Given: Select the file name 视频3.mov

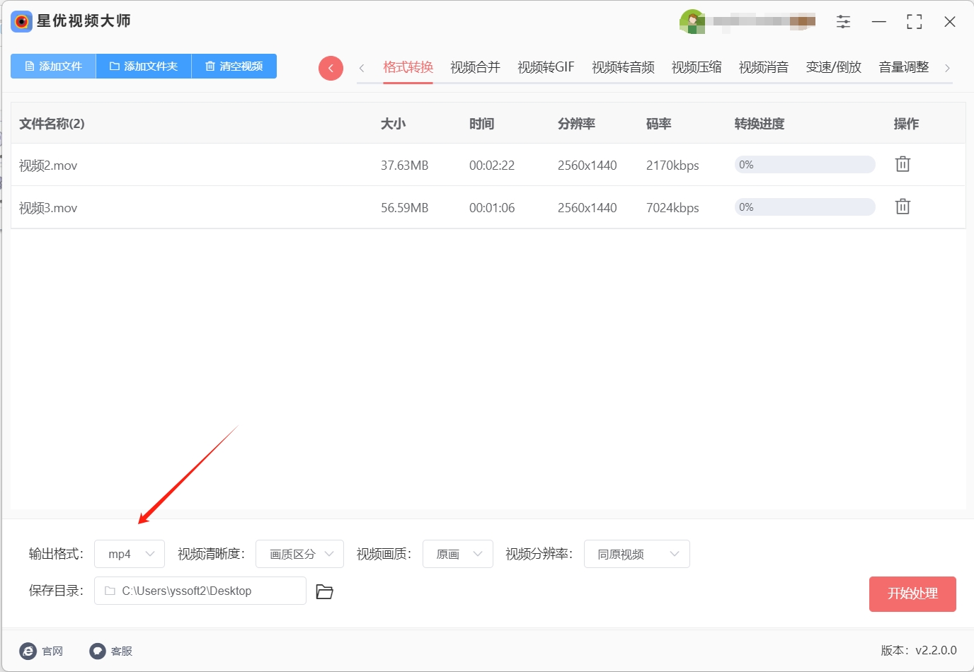Looking at the screenshot, I should click(48, 208).
